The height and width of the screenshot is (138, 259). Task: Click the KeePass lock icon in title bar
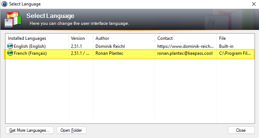[x=4, y=4]
